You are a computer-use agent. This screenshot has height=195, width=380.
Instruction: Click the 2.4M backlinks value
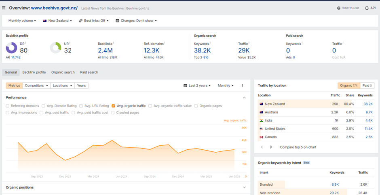pyautogui.click(x=105, y=50)
